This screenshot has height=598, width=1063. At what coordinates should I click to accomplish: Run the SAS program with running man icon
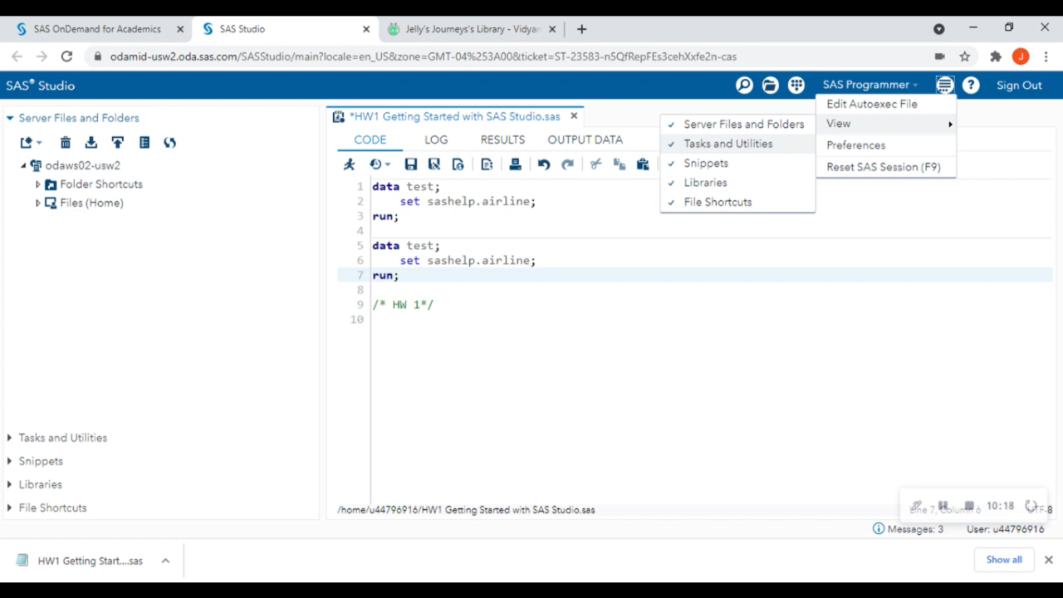tap(350, 164)
